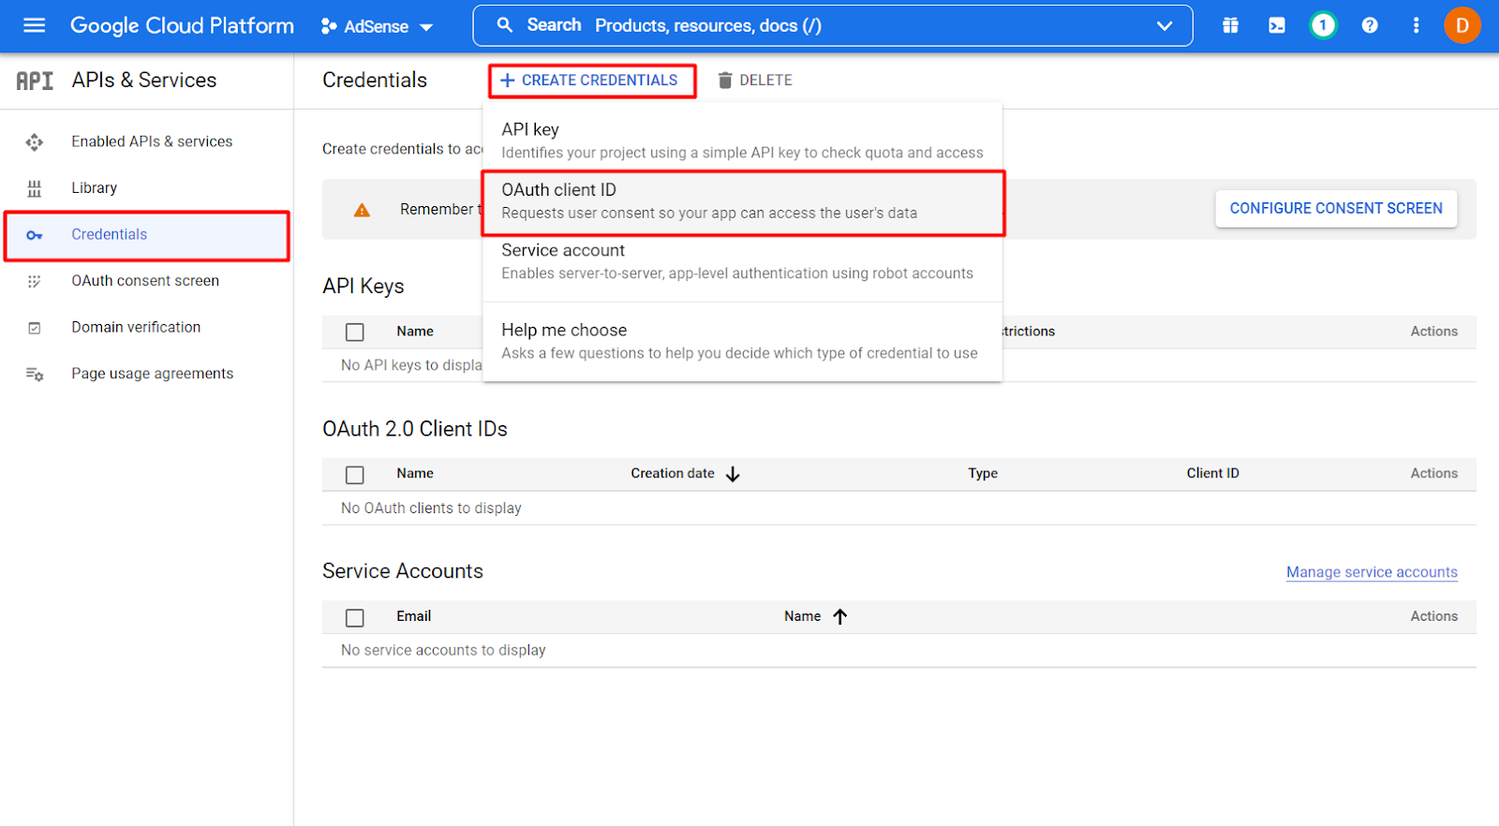Open Domain verification page
This screenshot has height=826, width=1499.
136,327
